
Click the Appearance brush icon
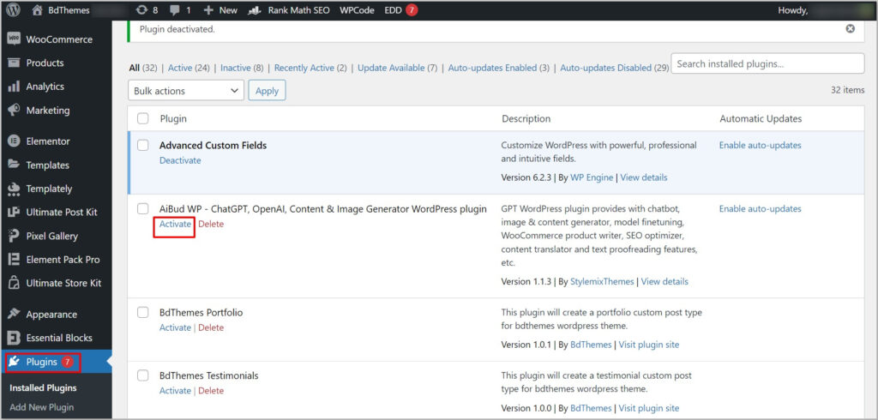click(x=14, y=315)
